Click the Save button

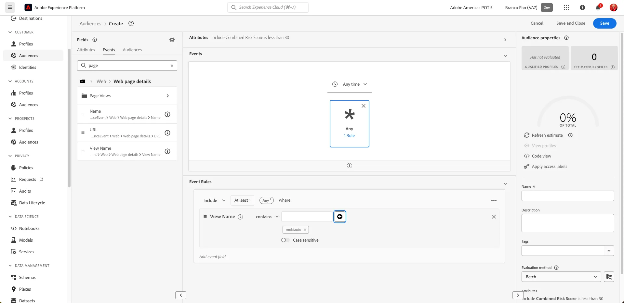click(x=604, y=23)
